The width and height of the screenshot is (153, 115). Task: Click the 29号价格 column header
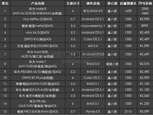point(145,3)
